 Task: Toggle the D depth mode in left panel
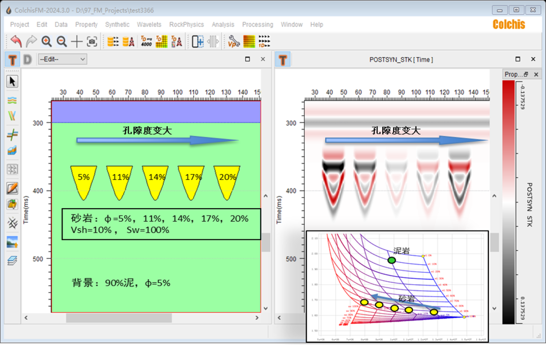point(27,60)
